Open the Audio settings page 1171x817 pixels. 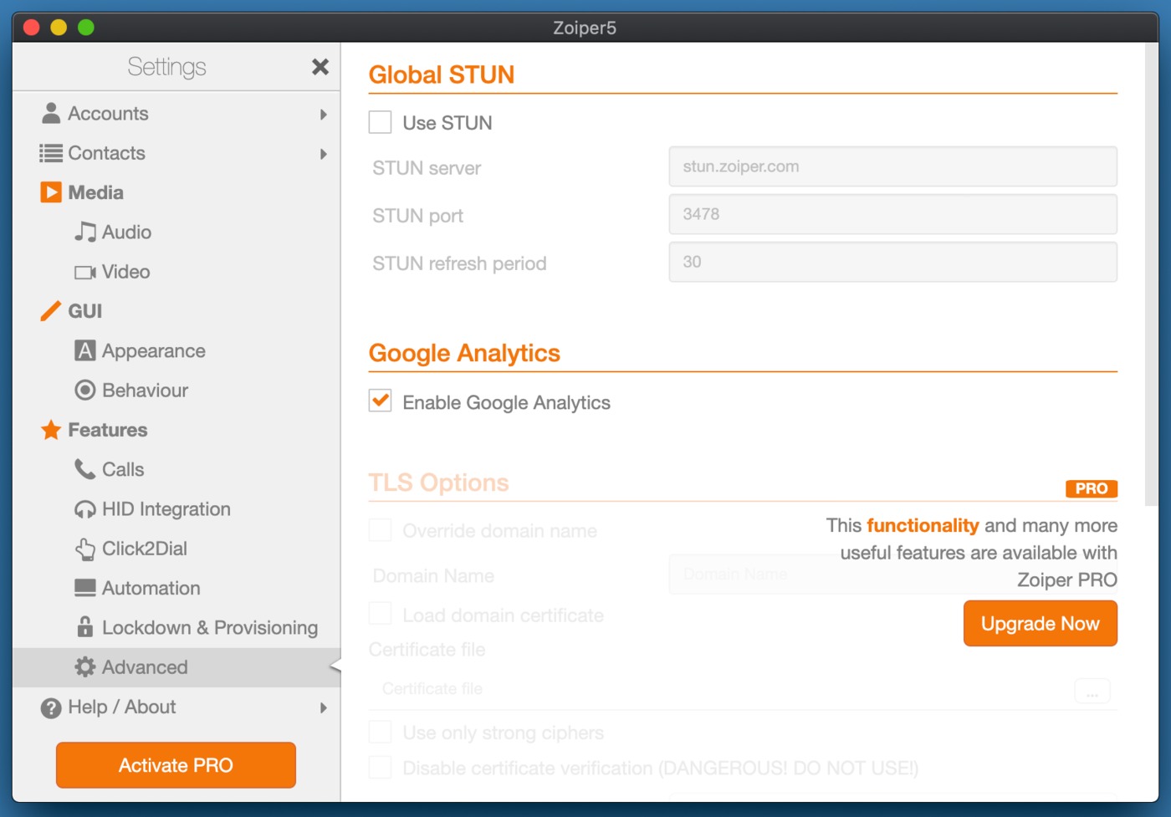coord(176,232)
